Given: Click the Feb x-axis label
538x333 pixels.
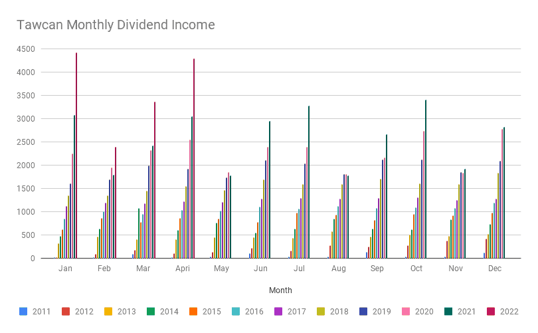Looking at the screenshot, I should [104, 269].
